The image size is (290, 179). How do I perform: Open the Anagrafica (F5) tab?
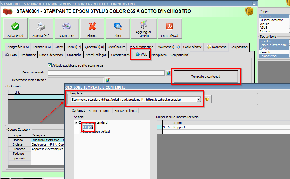(x=18, y=47)
